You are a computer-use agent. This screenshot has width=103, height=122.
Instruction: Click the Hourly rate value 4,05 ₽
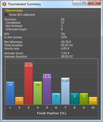pos(65,48)
